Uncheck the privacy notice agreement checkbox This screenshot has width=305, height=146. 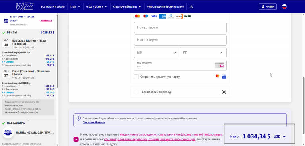tap(76, 139)
